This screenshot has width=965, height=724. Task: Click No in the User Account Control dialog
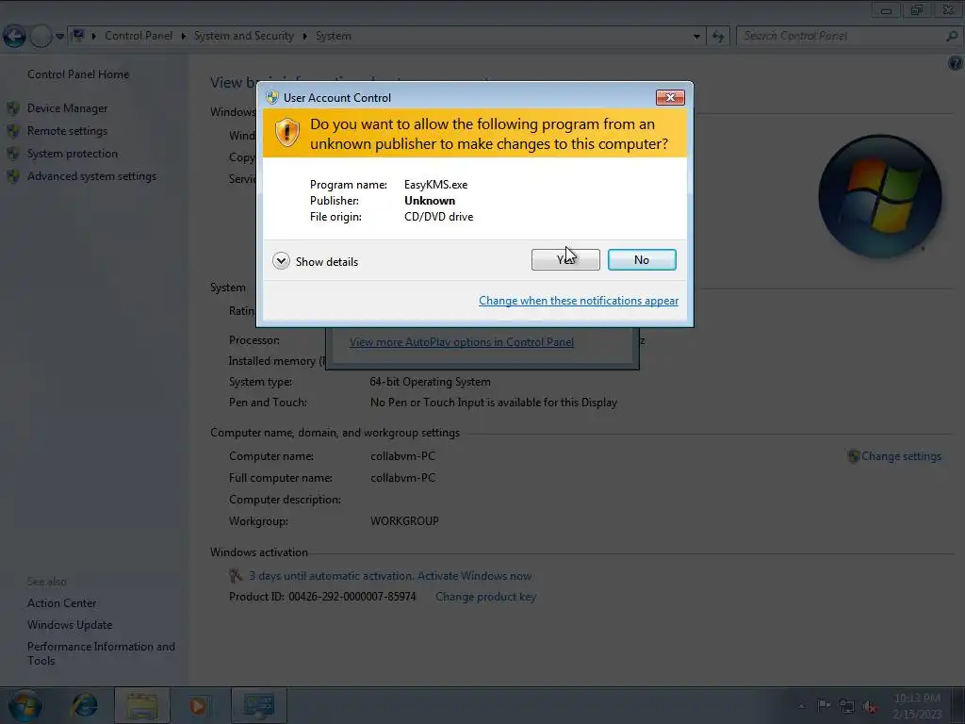coord(641,260)
